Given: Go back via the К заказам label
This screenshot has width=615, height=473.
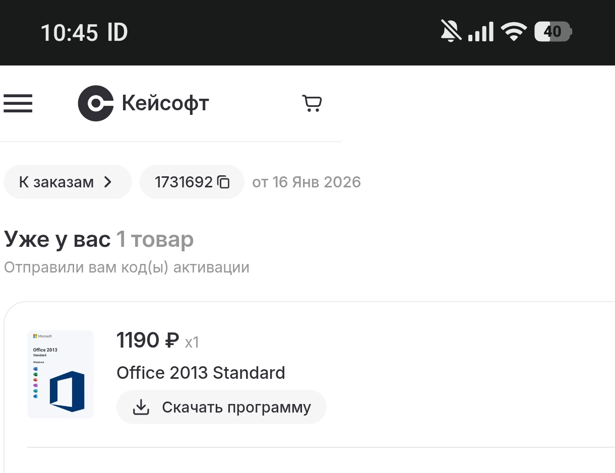Looking at the screenshot, I should 56,182.
